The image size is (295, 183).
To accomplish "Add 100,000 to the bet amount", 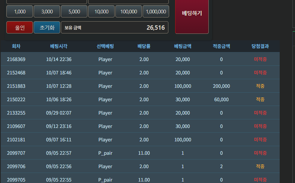I will point(129,12).
